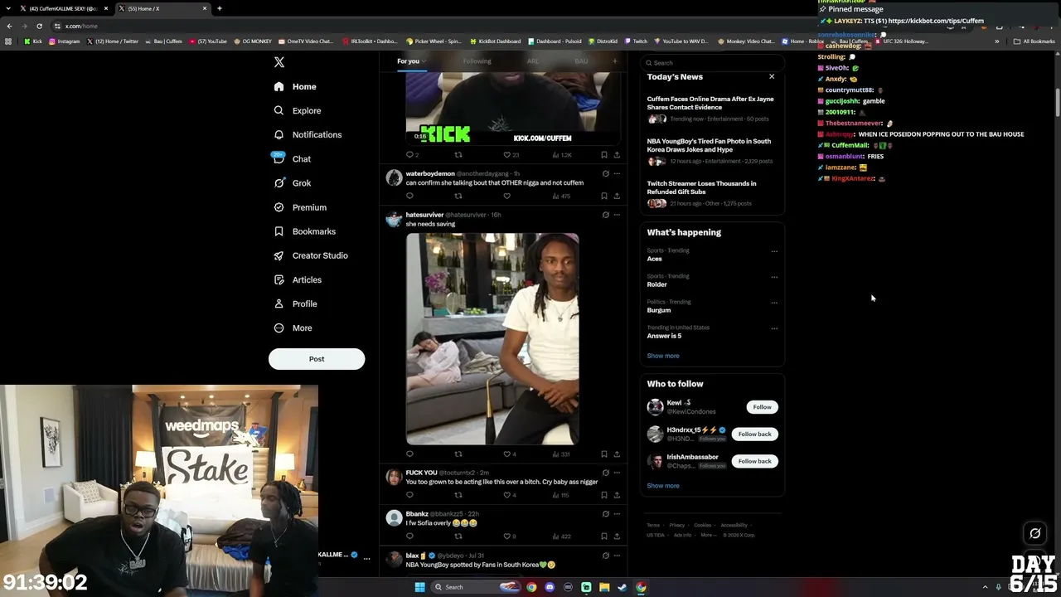Open account switcher menu beside the profile name

click(x=366, y=559)
